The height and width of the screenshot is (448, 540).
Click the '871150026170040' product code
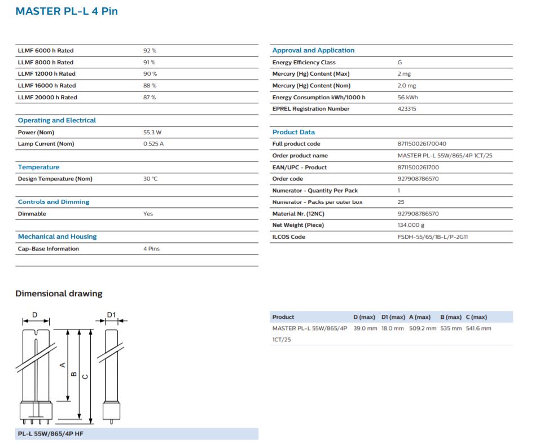pos(422,143)
